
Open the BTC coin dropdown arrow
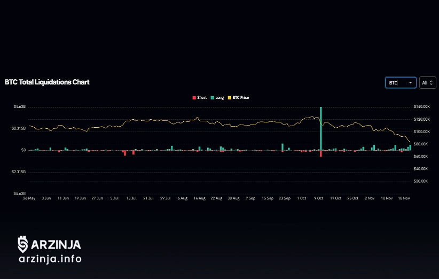click(x=410, y=83)
